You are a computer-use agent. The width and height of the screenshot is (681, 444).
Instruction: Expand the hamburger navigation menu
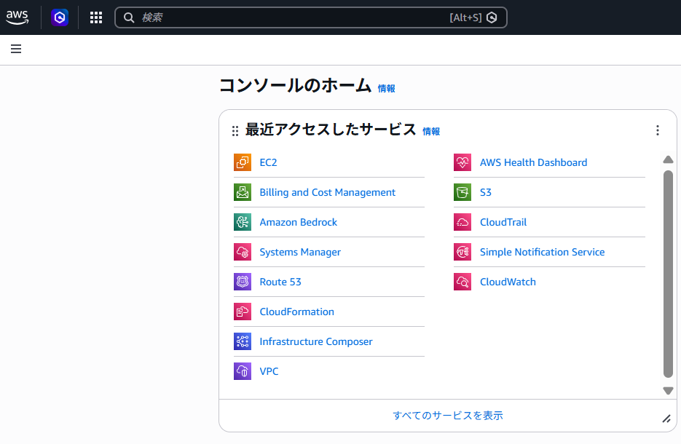click(16, 49)
